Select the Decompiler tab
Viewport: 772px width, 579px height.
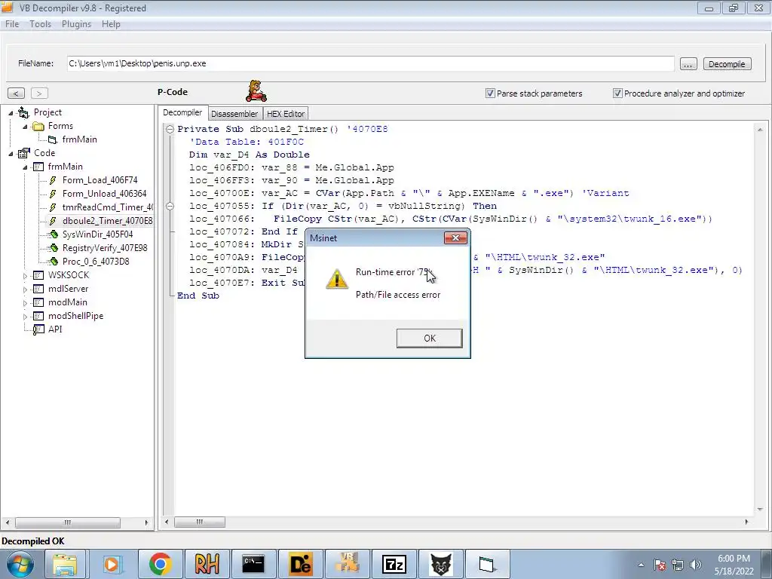click(x=182, y=112)
